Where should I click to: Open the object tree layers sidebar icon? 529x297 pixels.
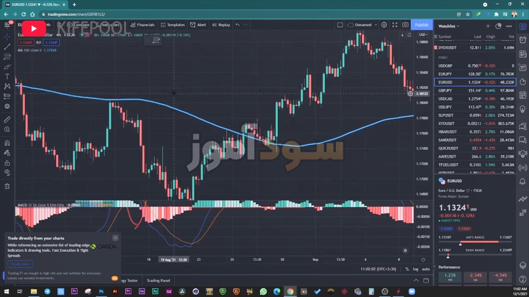pos(523,265)
